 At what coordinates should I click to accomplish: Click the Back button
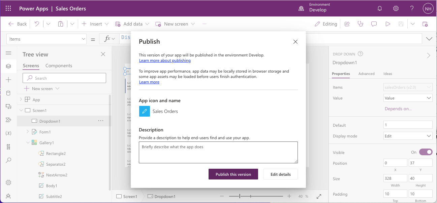coord(18,24)
